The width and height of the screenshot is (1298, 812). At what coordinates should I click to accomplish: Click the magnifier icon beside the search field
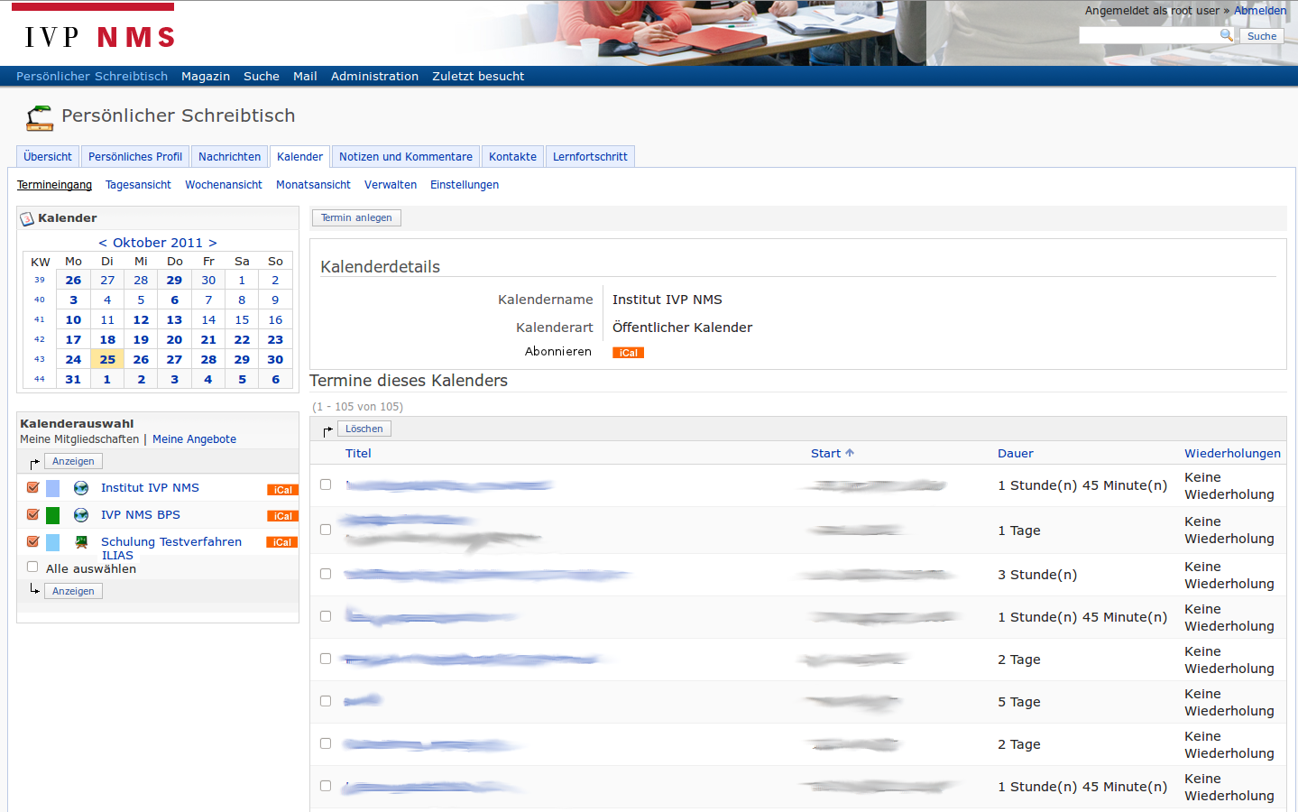(x=1226, y=35)
